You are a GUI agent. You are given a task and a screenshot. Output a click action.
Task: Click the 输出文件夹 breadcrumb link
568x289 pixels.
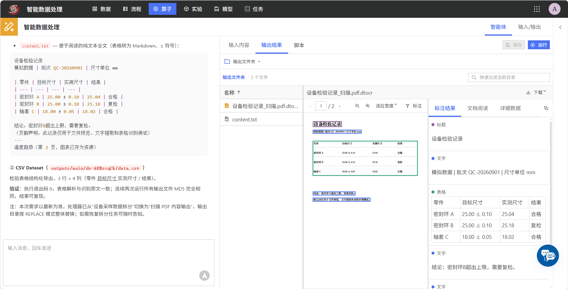click(234, 77)
